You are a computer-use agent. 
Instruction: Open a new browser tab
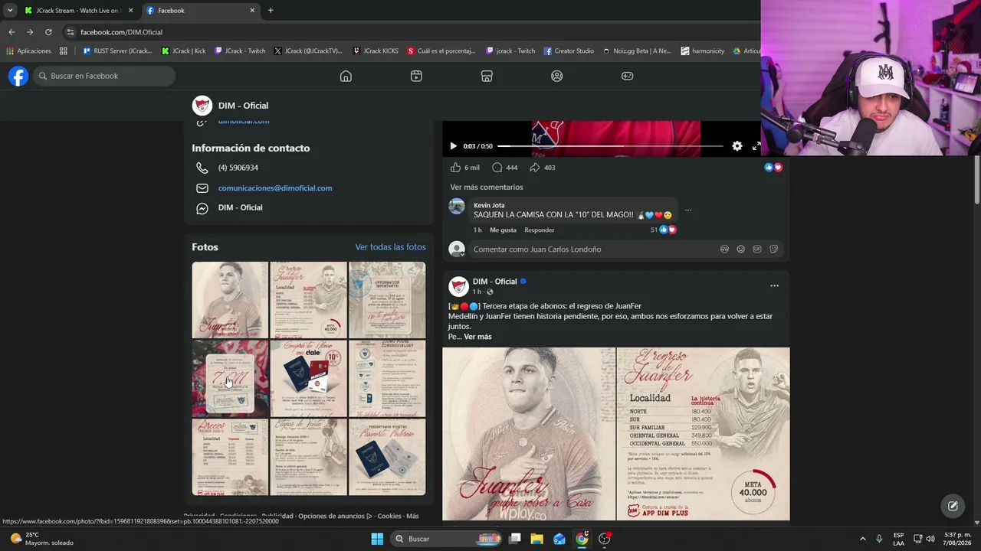click(271, 10)
